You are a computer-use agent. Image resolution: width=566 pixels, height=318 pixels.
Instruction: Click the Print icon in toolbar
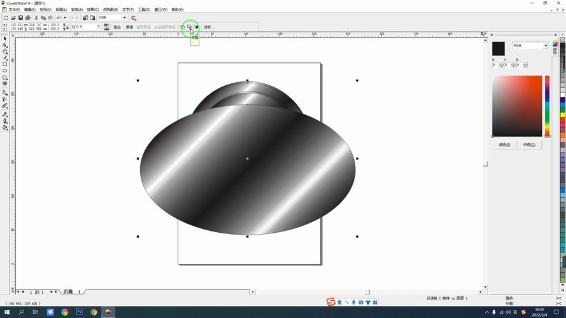pyautogui.click(x=28, y=18)
